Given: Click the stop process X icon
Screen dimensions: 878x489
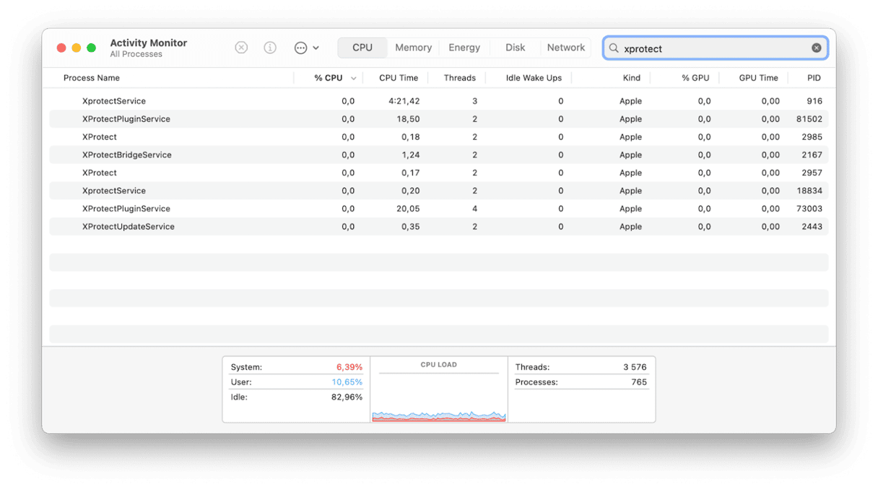Looking at the screenshot, I should coord(241,48).
